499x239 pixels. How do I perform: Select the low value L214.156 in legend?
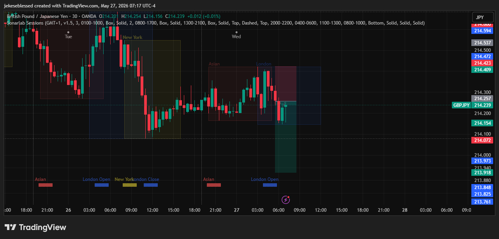click(153, 16)
